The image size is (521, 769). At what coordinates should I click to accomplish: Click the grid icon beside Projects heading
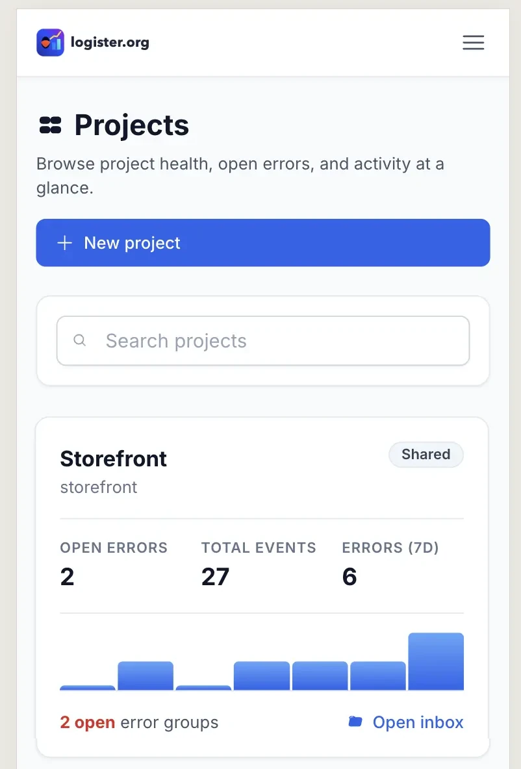pyautogui.click(x=50, y=125)
